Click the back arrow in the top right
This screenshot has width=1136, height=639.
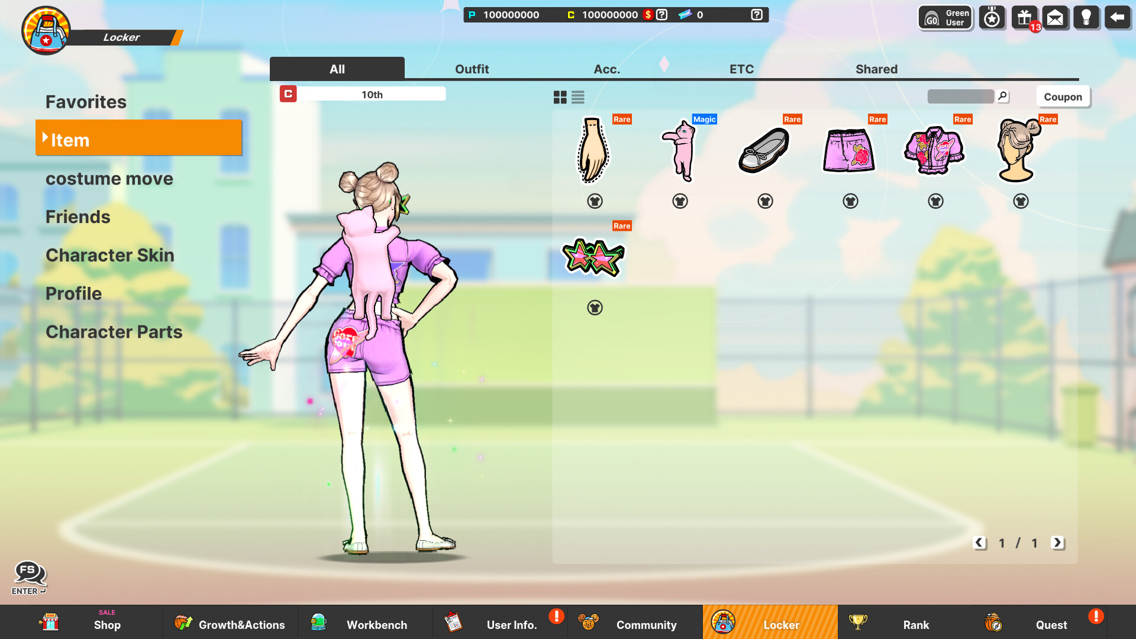1117,17
